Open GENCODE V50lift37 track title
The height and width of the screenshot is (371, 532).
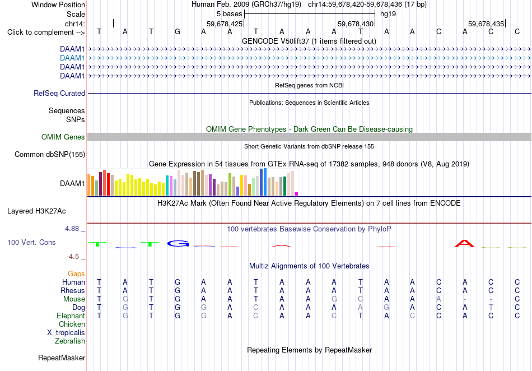click(x=309, y=41)
